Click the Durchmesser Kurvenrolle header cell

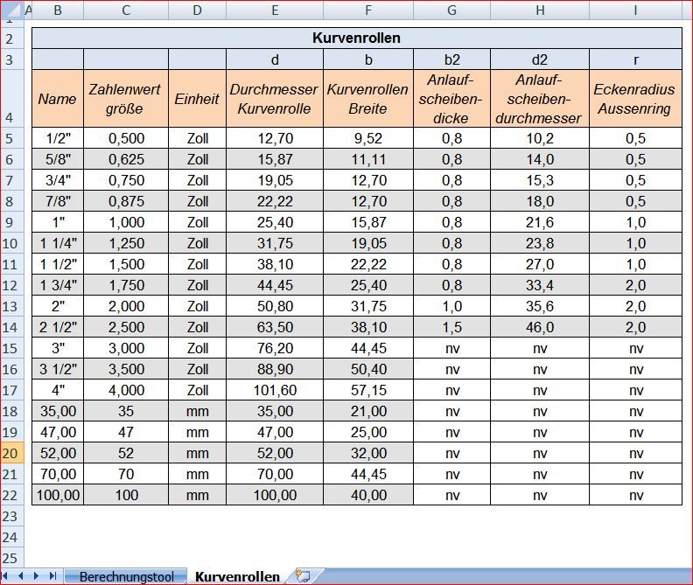coord(275,100)
